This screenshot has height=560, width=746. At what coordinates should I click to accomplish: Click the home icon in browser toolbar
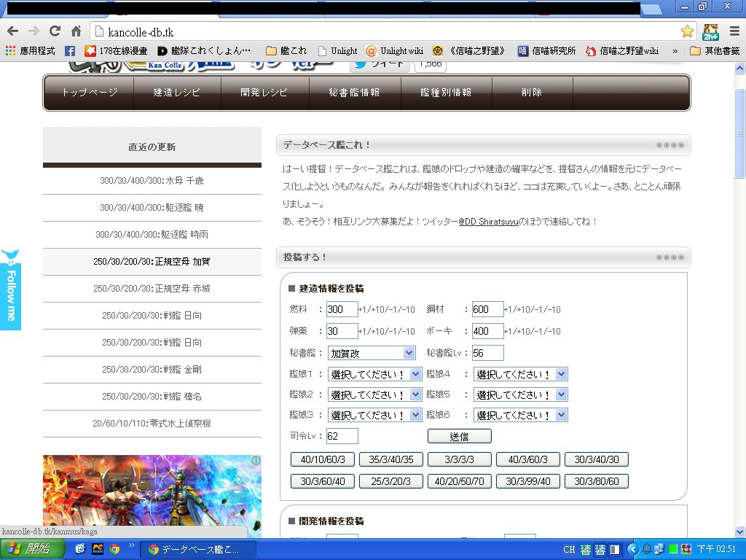[76, 31]
